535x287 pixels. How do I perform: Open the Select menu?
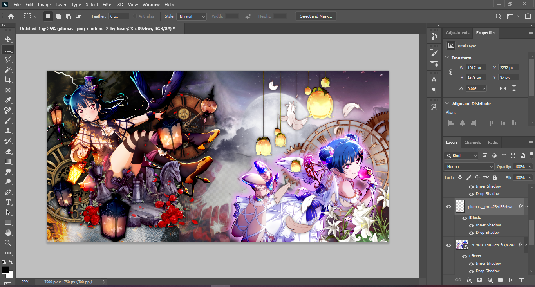pyautogui.click(x=92, y=5)
